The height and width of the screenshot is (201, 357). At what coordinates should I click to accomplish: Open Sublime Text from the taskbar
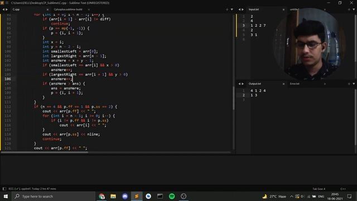(x=137, y=196)
